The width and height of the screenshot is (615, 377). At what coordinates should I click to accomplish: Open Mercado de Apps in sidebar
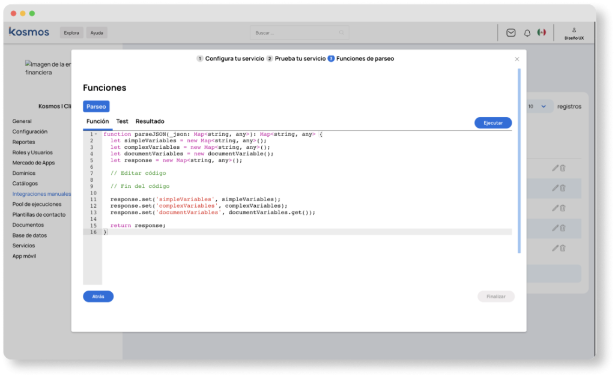pyautogui.click(x=34, y=163)
